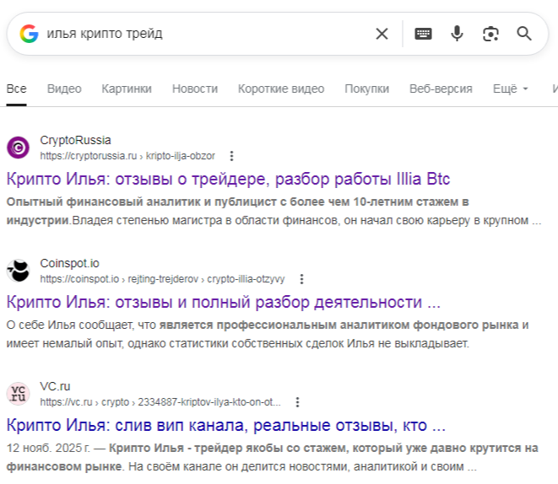Switch to the Видео tab
558x484 pixels.
(x=64, y=89)
